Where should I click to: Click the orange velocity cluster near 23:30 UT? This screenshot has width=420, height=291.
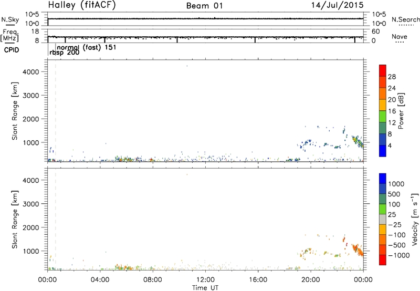(358, 250)
